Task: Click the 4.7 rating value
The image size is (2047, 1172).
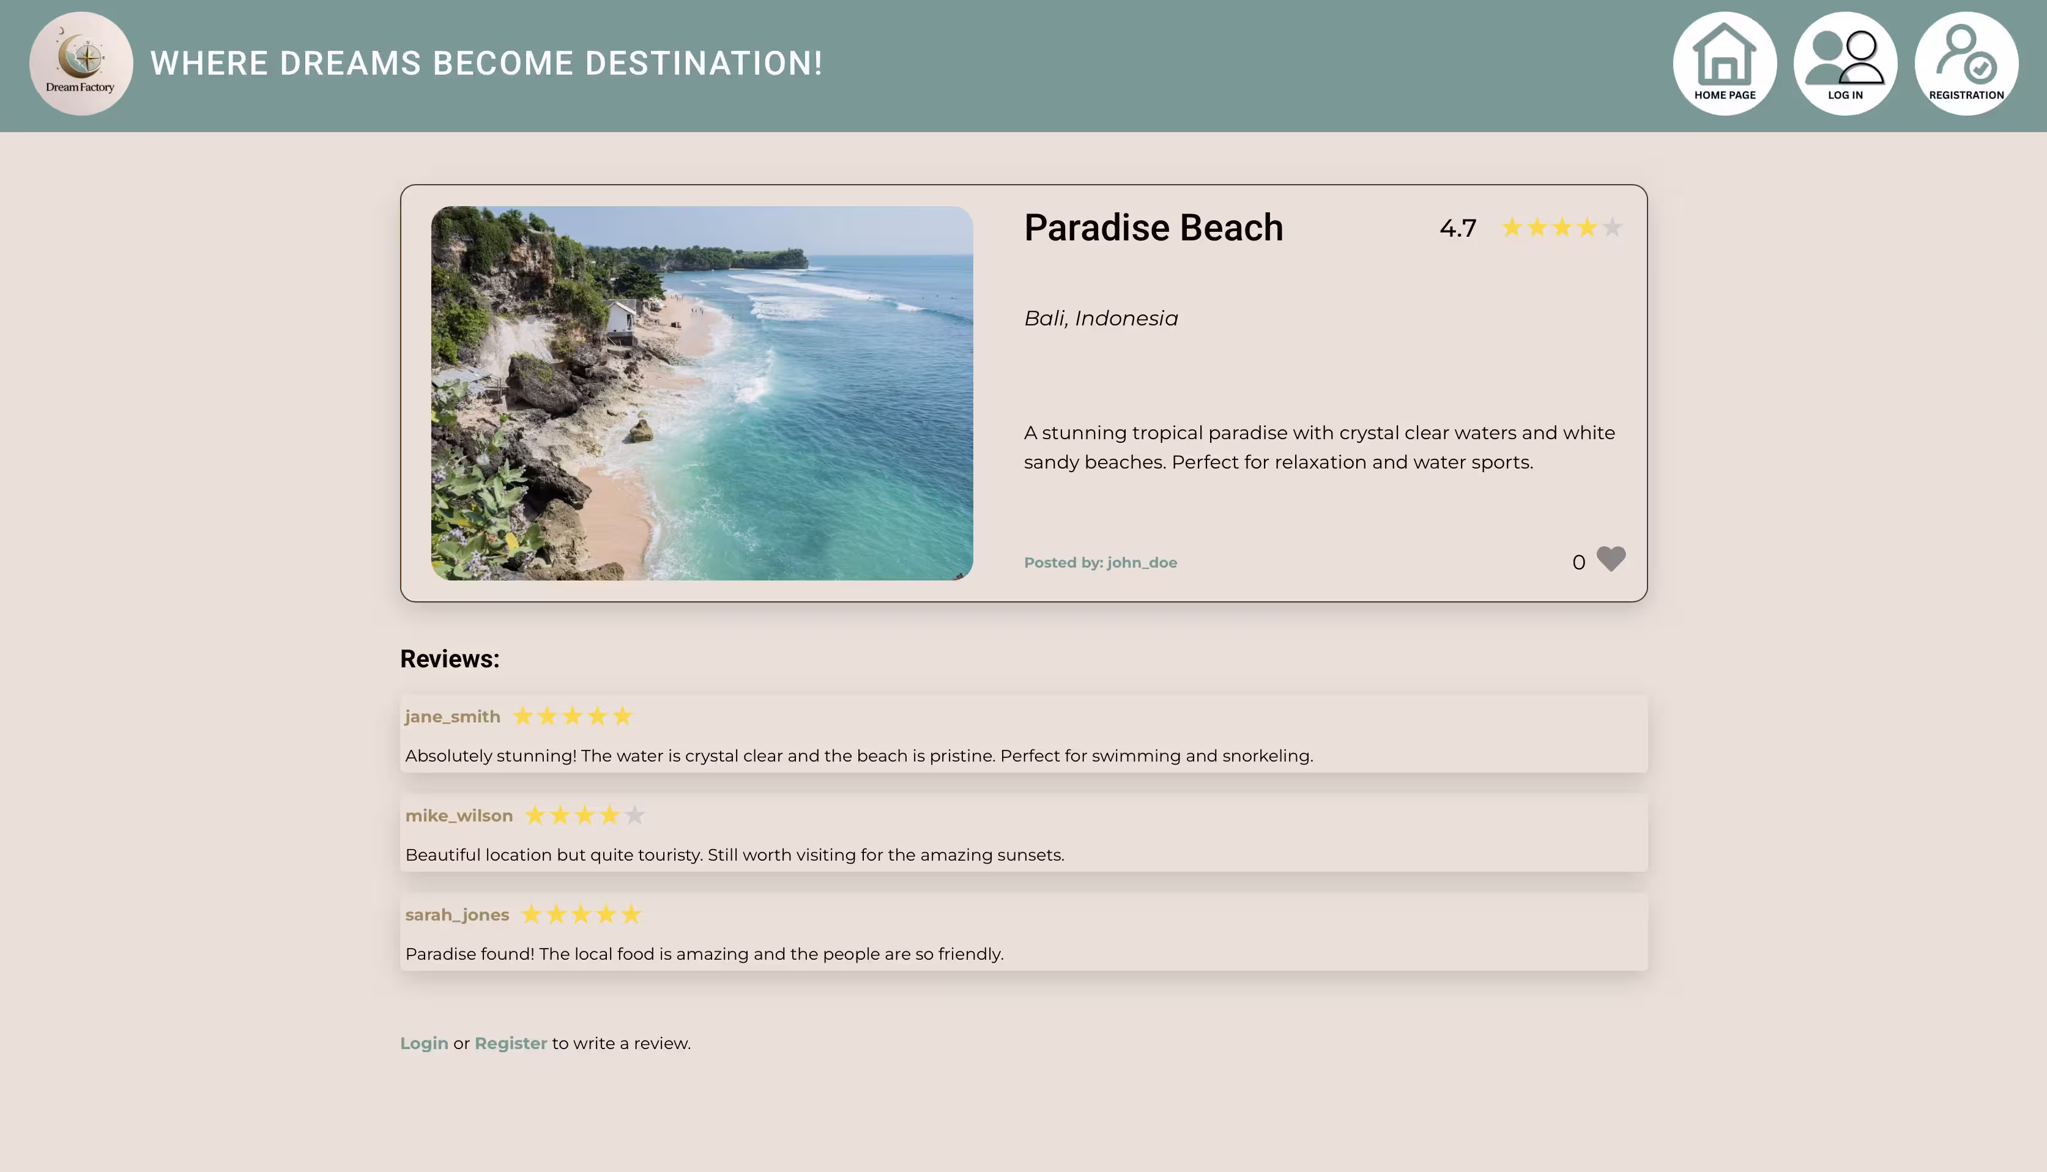Action: pos(1458,229)
